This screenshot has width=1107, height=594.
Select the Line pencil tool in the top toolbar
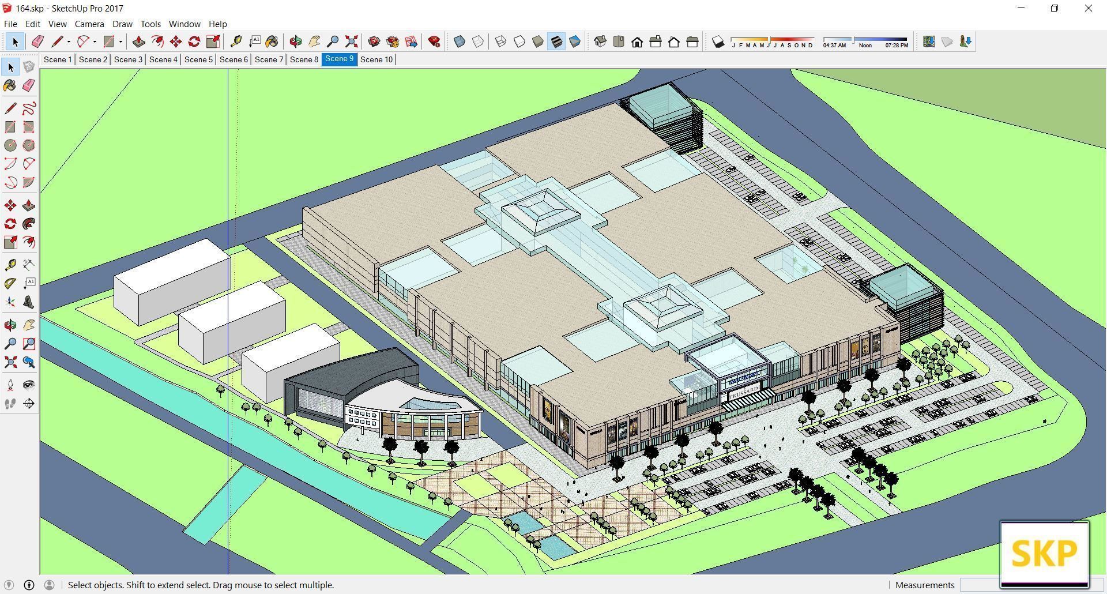tap(57, 42)
